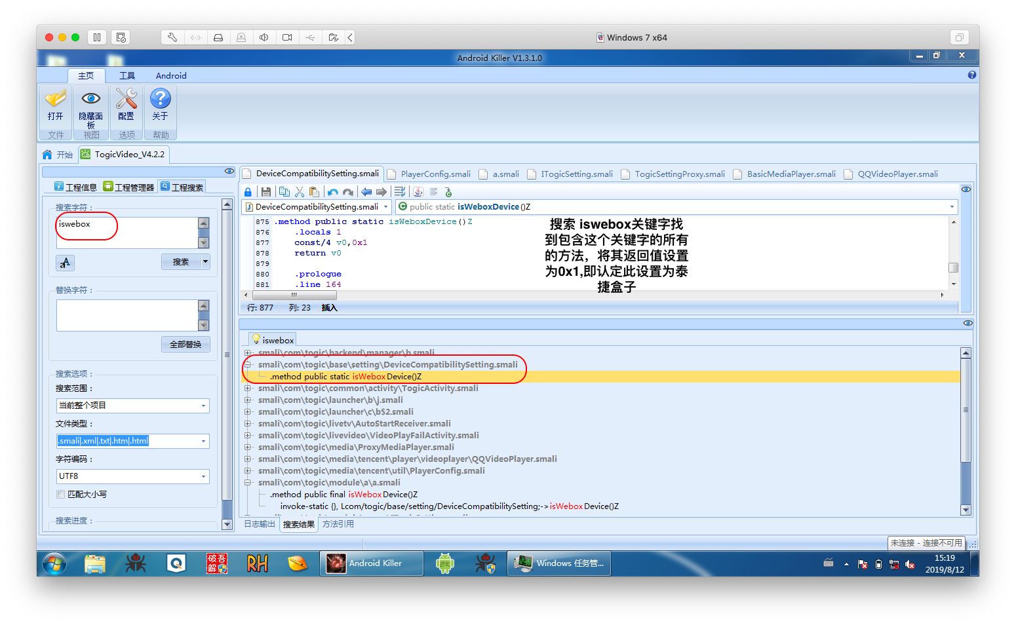Screen dimensions: 1016x625
Task: Switch to the 方法引用 bottom tab
Action: pos(338,523)
